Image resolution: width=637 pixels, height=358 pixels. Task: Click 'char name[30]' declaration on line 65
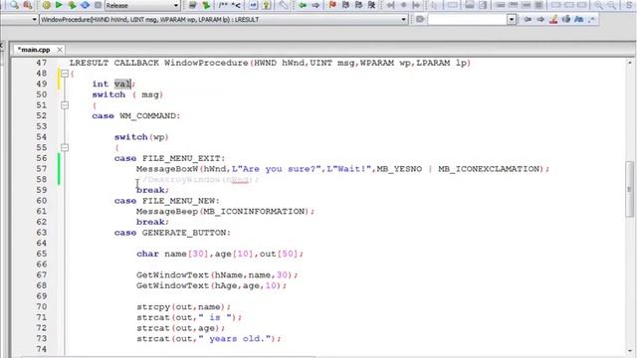(172, 254)
